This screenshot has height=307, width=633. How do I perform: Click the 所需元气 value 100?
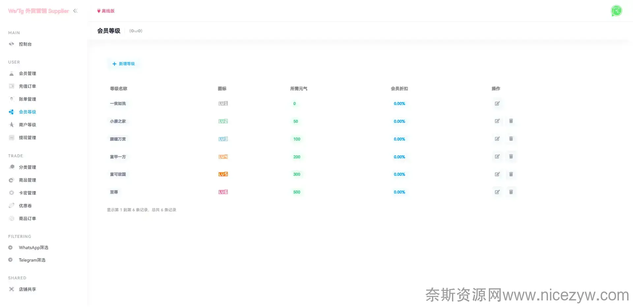pos(297,139)
